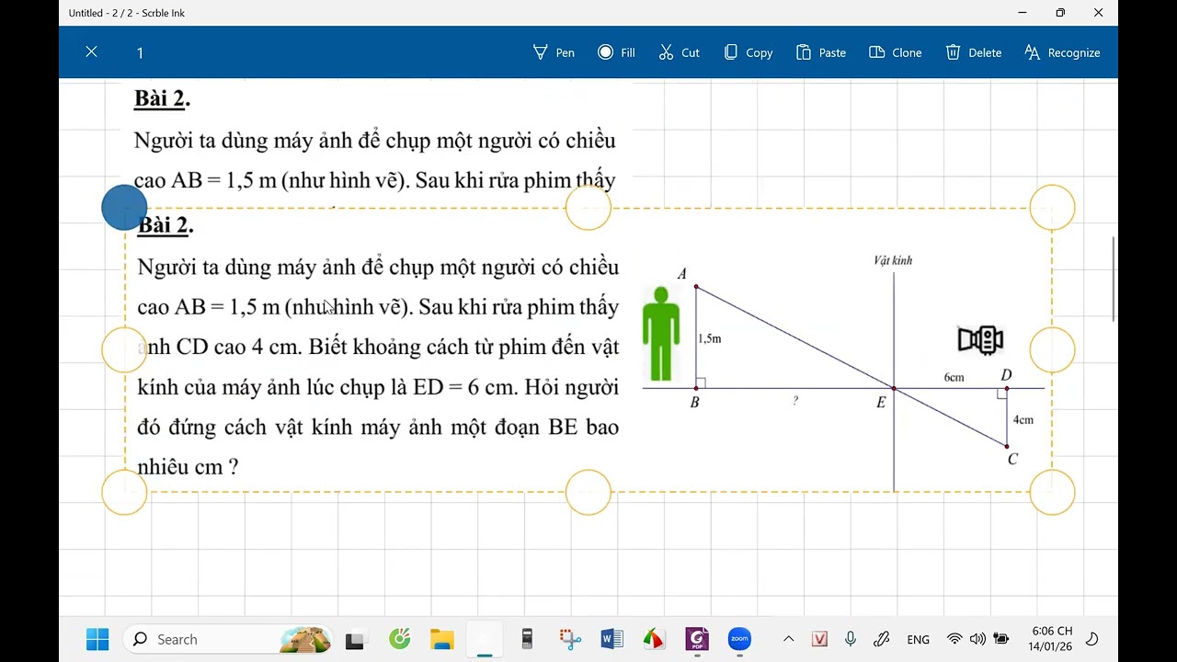
Task: Open the Windows Start menu
Action: coord(97,639)
